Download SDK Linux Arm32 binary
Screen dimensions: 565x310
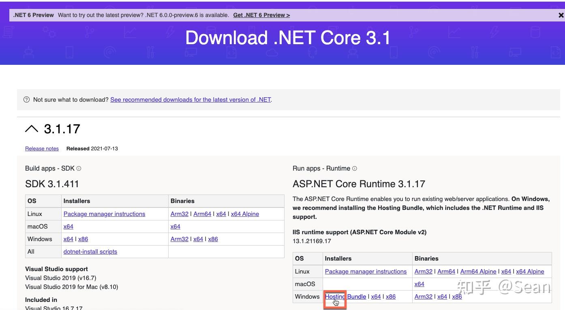(180, 214)
